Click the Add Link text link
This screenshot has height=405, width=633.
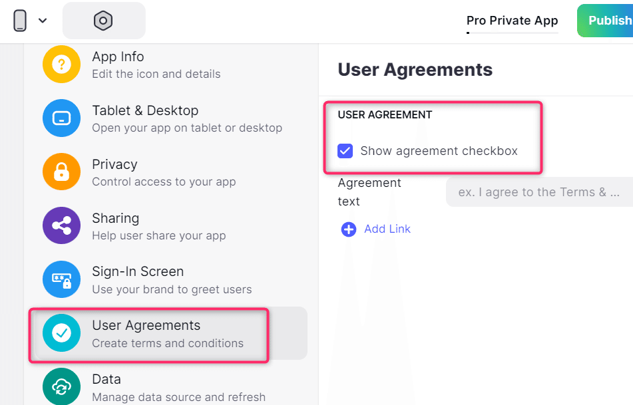tap(387, 229)
